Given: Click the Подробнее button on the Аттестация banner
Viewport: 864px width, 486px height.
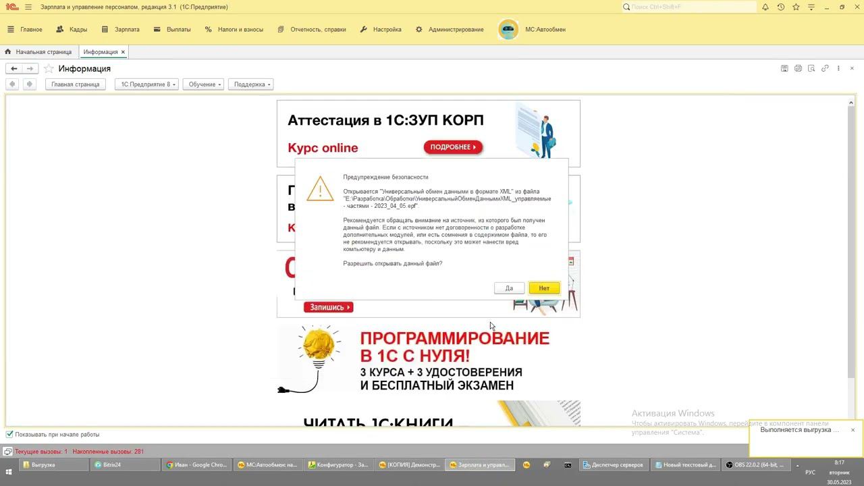Looking at the screenshot, I should click(x=453, y=147).
